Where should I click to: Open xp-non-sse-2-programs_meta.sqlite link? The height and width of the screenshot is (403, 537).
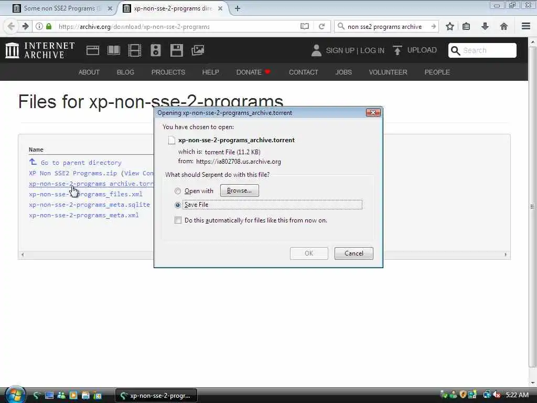coord(89,205)
